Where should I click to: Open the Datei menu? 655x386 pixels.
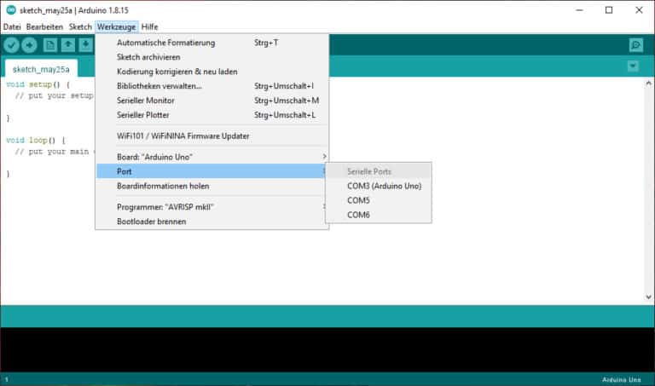click(x=12, y=26)
